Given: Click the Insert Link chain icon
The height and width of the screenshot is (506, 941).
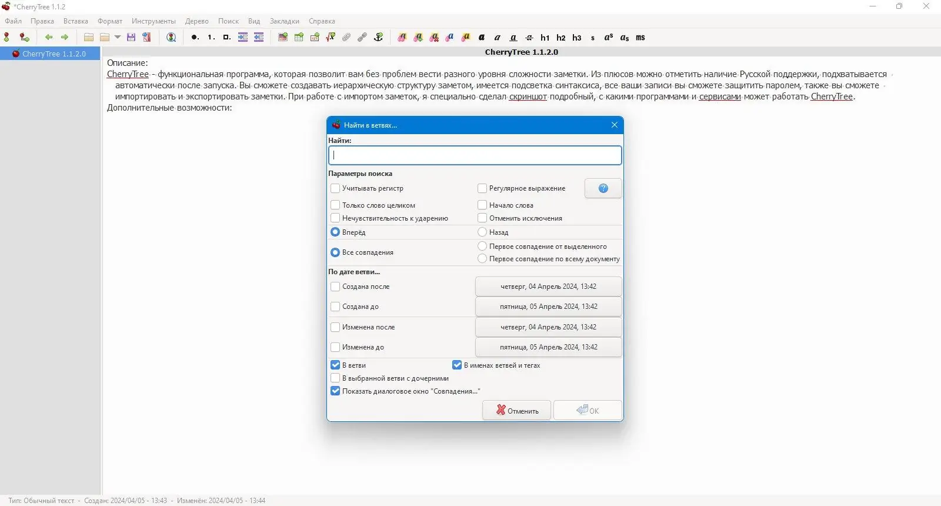Looking at the screenshot, I should [x=362, y=37].
